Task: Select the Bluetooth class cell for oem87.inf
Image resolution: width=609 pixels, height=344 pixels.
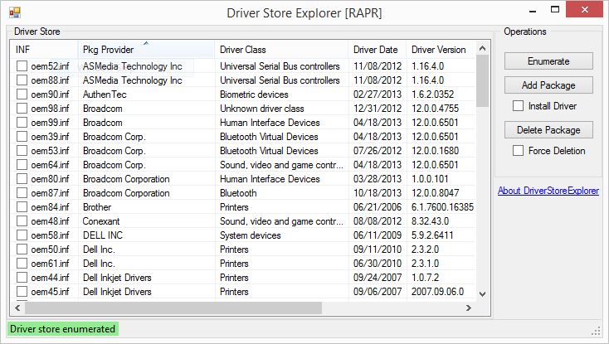Action: [x=238, y=193]
